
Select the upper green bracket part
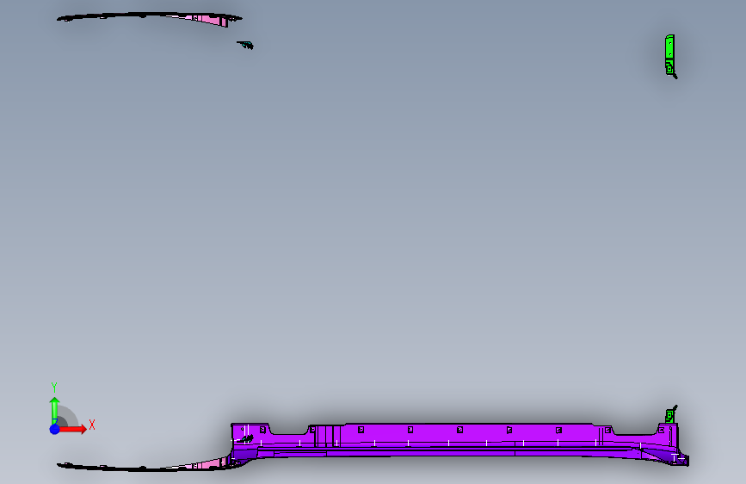(670, 55)
